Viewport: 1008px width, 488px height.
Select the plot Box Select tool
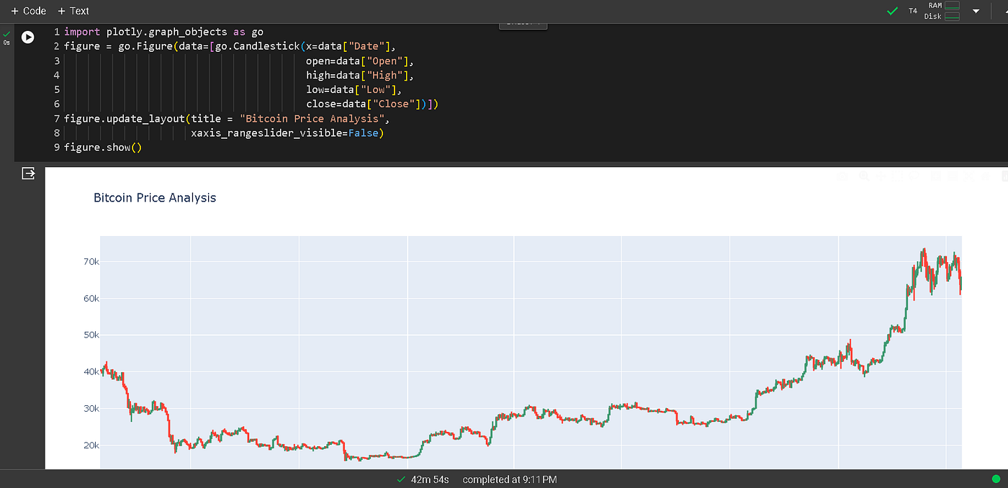pos(897,176)
